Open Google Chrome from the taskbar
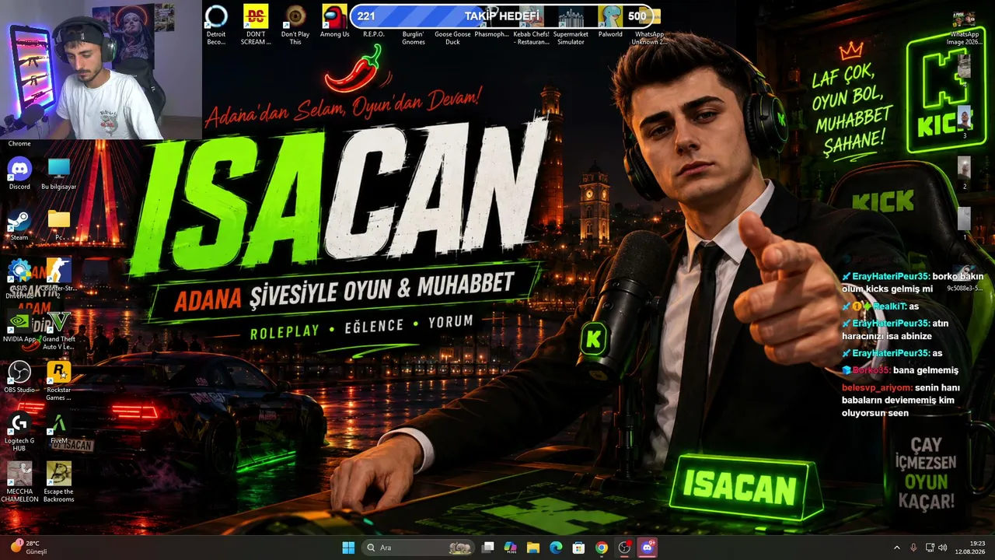The image size is (995, 560). tap(601, 548)
